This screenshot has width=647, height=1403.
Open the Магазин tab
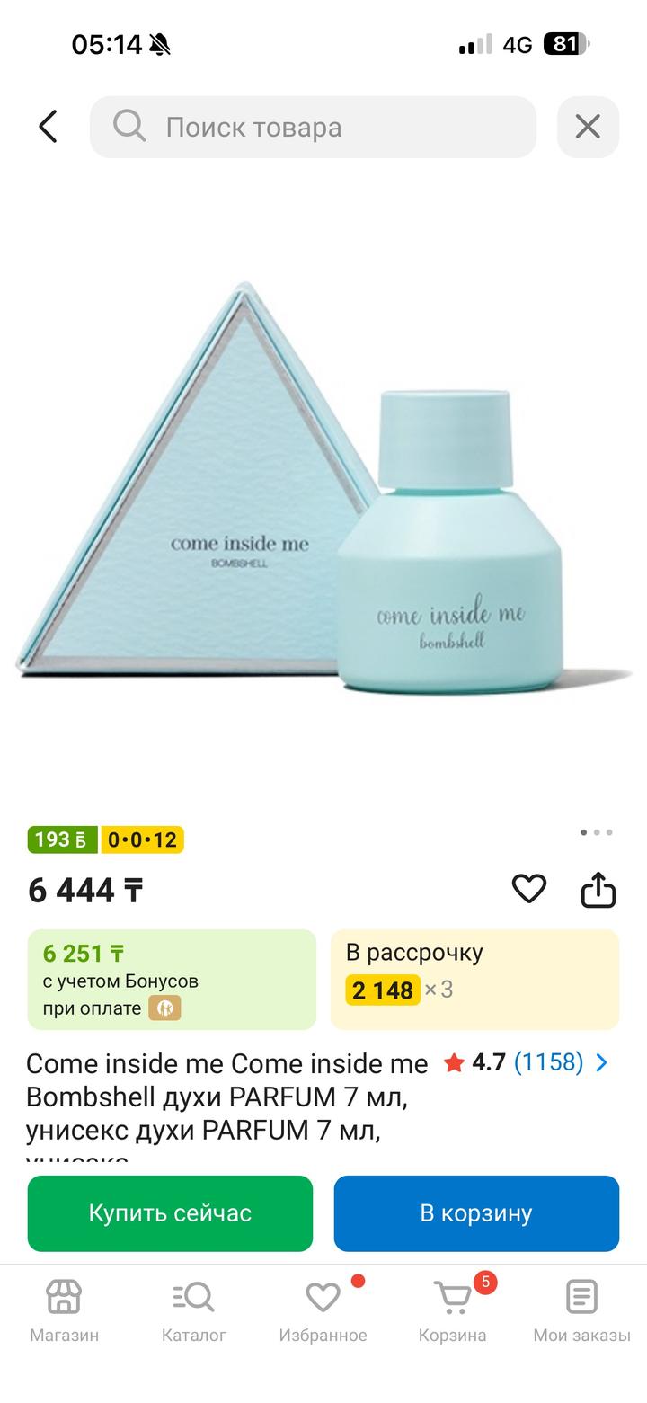click(64, 1311)
